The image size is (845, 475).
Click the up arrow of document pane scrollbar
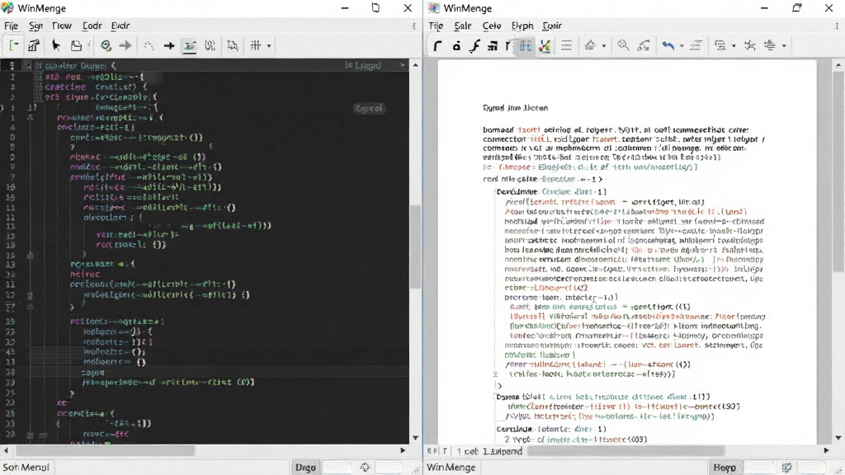tap(838, 65)
